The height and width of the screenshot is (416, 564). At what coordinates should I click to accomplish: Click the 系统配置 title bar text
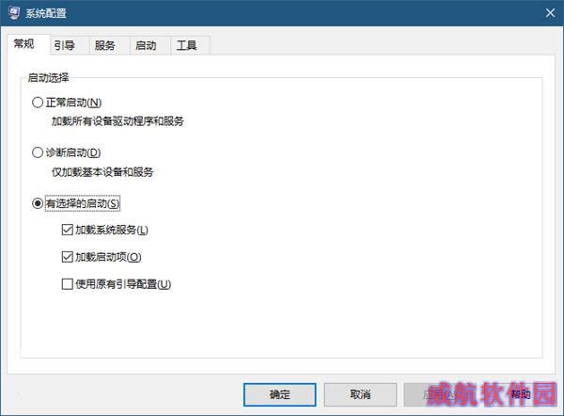pos(46,13)
